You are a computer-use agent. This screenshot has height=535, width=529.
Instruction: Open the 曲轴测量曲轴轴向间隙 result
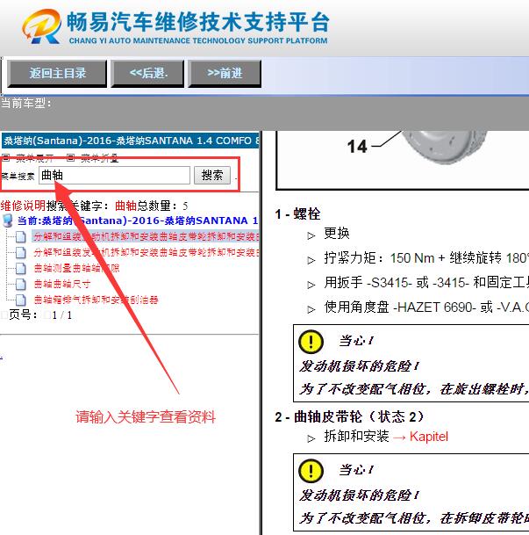[76, 268]
